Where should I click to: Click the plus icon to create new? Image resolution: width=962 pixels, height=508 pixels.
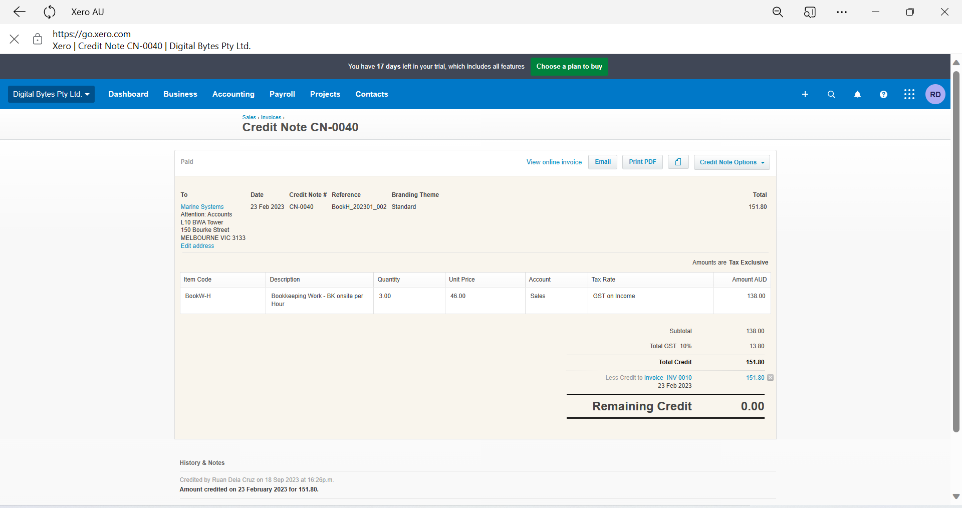pyautogui.click(x=805, y=94)
